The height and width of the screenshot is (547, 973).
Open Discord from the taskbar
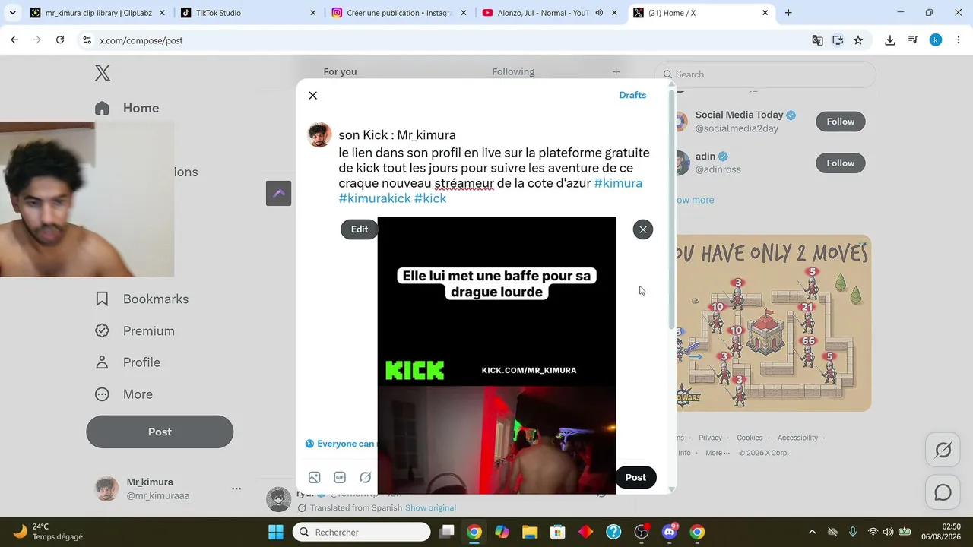tap(670, 532)
